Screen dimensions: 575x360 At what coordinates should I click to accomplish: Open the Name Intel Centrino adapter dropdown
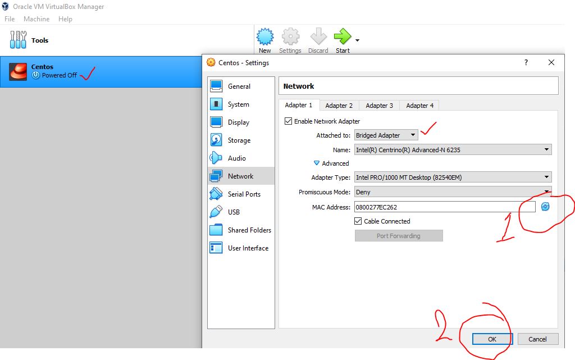point(453,149)
